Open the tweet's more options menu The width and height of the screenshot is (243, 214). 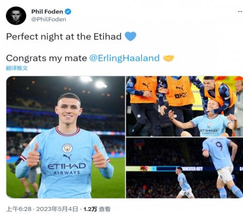point(240,12)
